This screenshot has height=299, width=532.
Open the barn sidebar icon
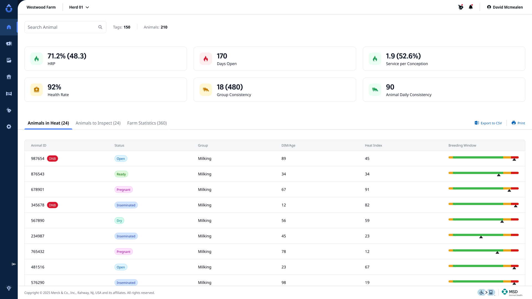pyautogui.click(x=9, y=77)
